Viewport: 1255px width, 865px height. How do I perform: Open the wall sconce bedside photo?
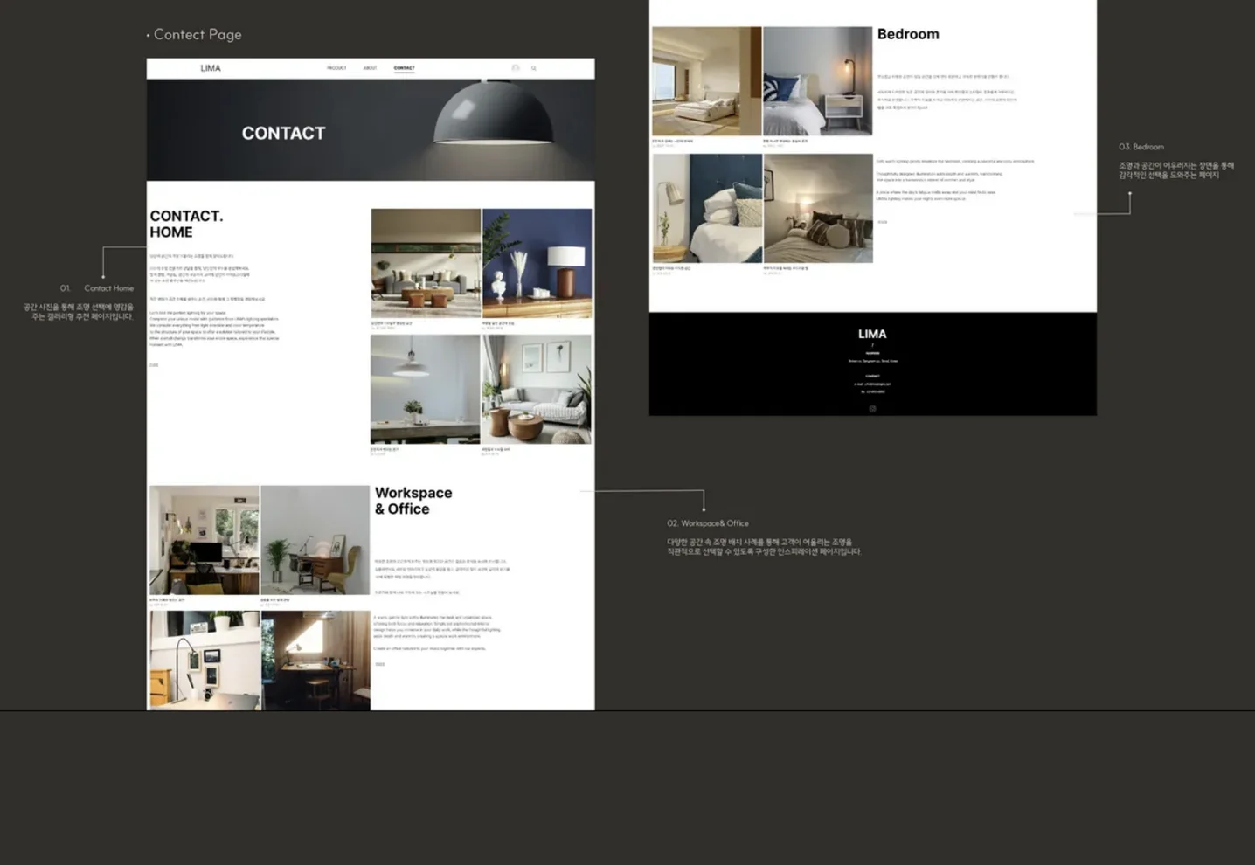tap(818, 80)
